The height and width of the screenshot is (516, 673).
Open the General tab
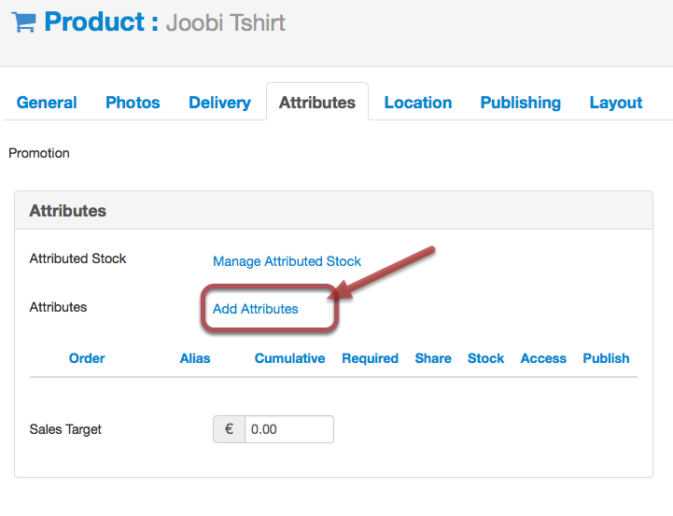click(47, 103)
